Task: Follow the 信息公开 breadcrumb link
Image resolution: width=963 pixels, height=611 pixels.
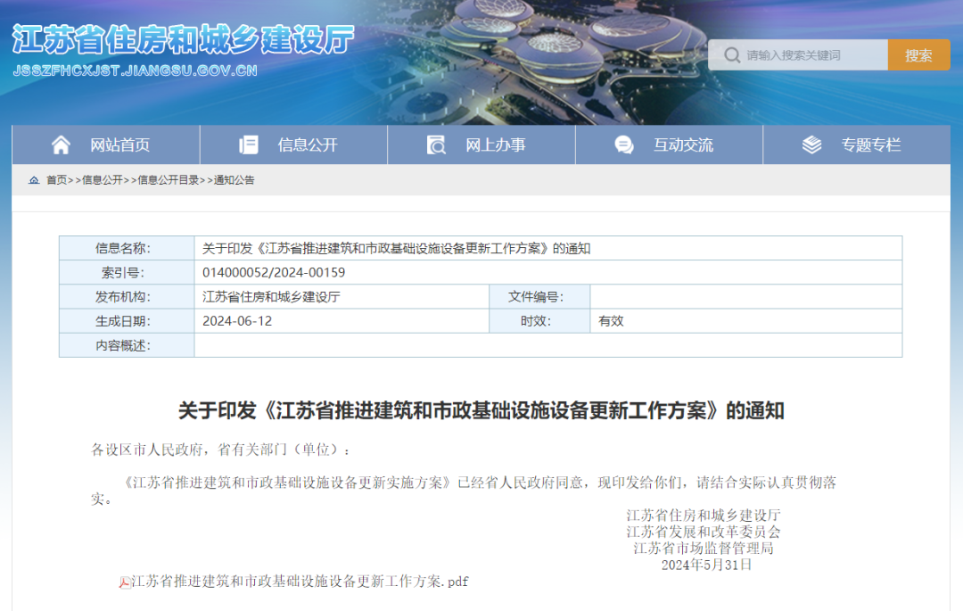Action: [103, 180]
